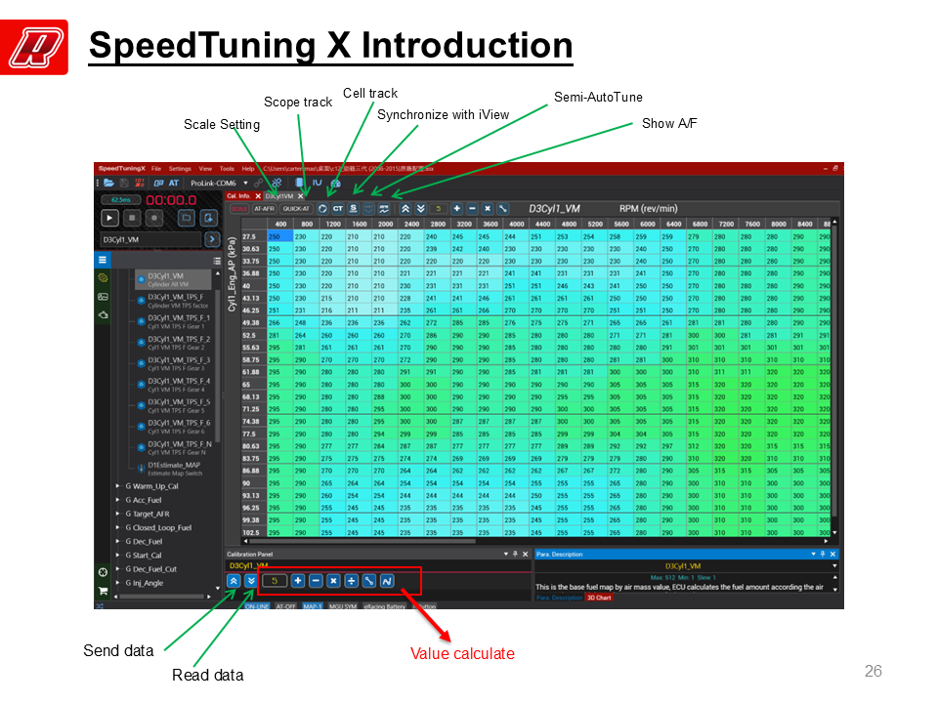Click the multiply button in map toolbar
The height and width of the screenshot is (703, 938).
488,209
